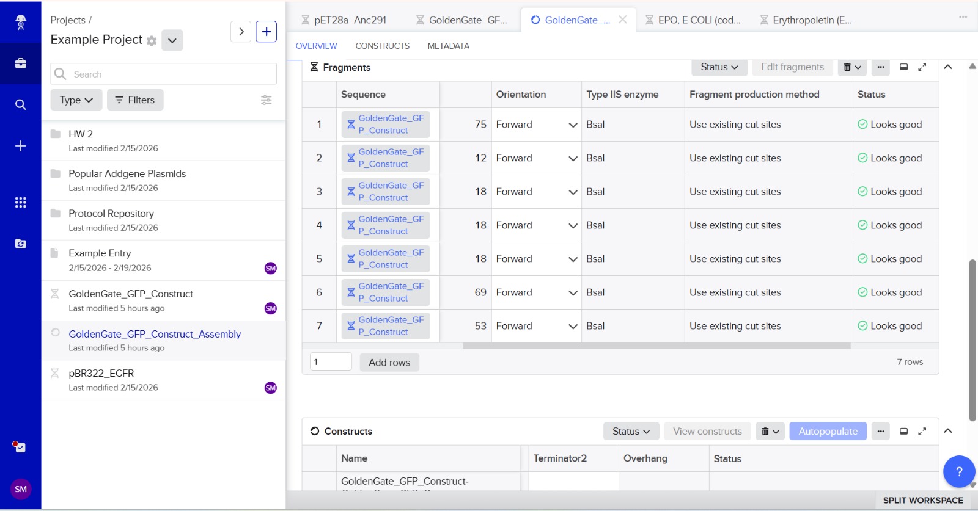Click the magnifier search icon in left sidebar
Viewport: 978px width, 511px height.
(20, 105)
